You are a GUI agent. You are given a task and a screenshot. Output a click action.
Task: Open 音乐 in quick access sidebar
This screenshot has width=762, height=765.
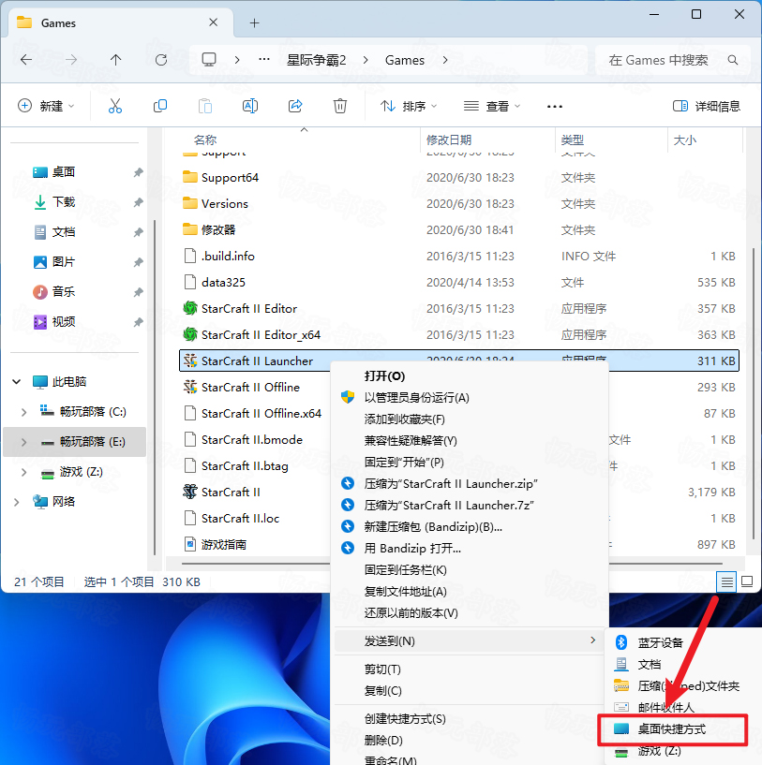[64, 292]
